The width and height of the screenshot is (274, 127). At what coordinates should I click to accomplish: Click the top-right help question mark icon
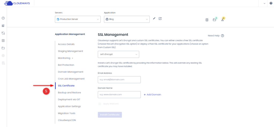click(271, 3)
